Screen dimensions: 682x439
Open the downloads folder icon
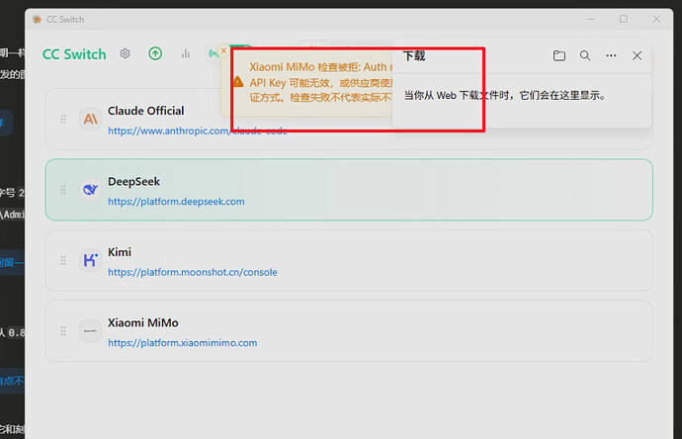click(x=559, y=55)
